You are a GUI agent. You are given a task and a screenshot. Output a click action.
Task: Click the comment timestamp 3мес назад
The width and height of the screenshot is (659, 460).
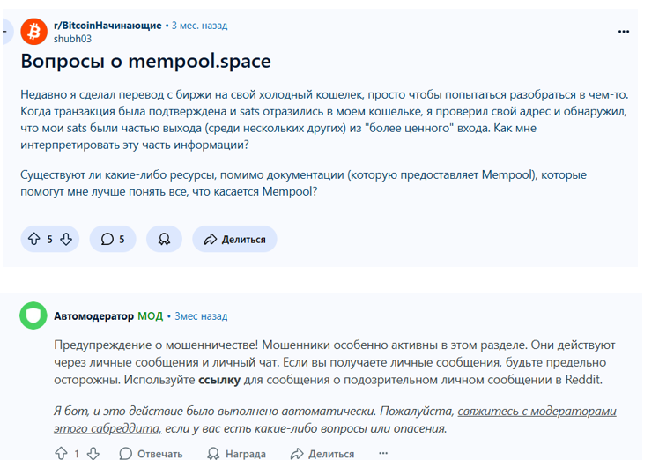201,316
